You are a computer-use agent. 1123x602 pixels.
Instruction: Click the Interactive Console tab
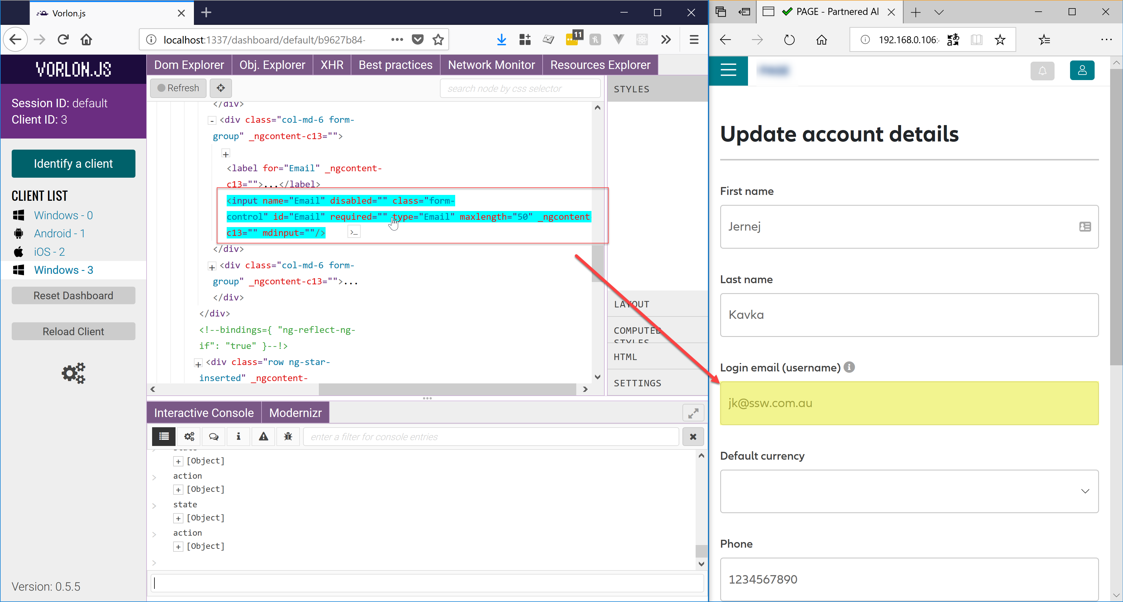click(204, 413)
